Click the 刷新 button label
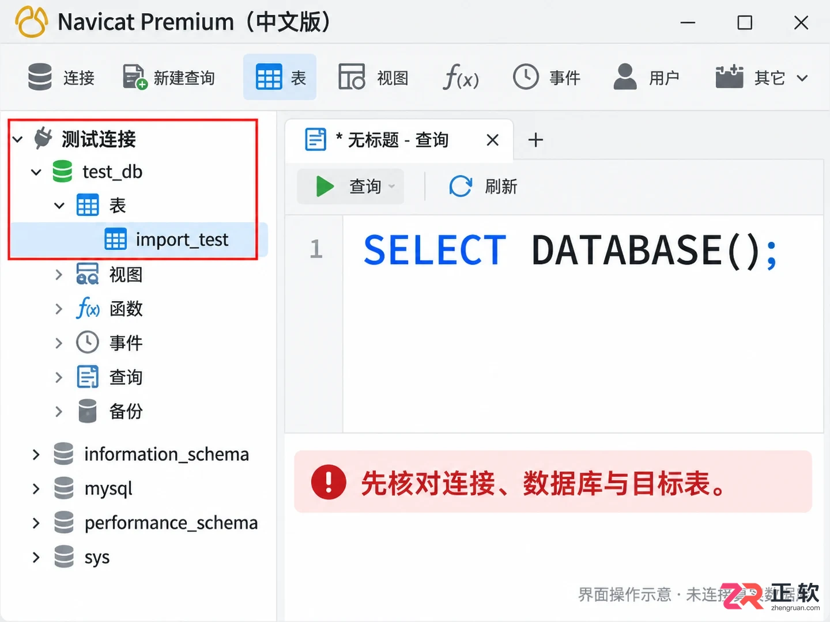Screen dimensions: 830x622 [x=501, y=187]
